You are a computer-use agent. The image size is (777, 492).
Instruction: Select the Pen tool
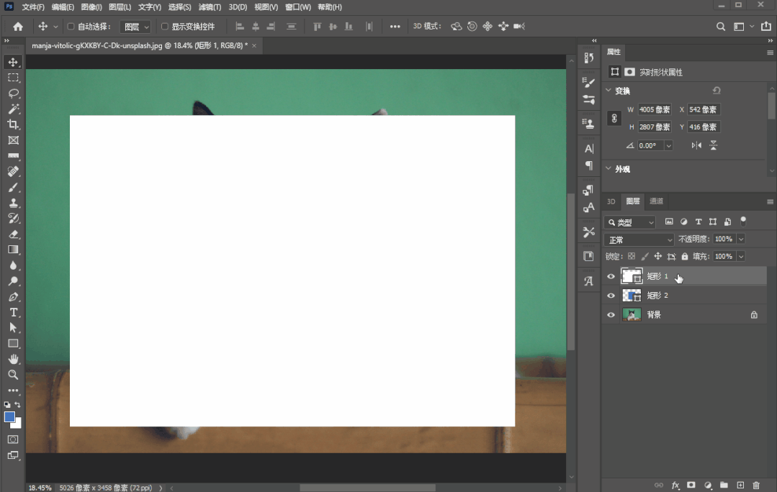(x=14, y=297)
